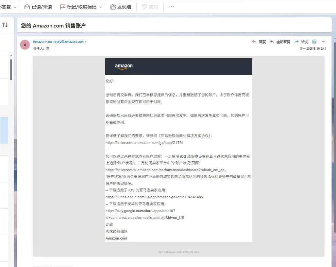336x267 pixels.
Task: Open the message more actions ellipsis
Action: pos(324,42)
